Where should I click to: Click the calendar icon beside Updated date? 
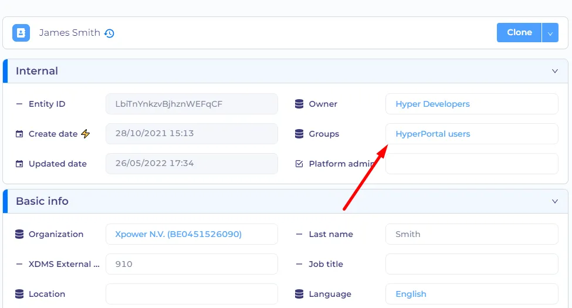tap(19, 164)
